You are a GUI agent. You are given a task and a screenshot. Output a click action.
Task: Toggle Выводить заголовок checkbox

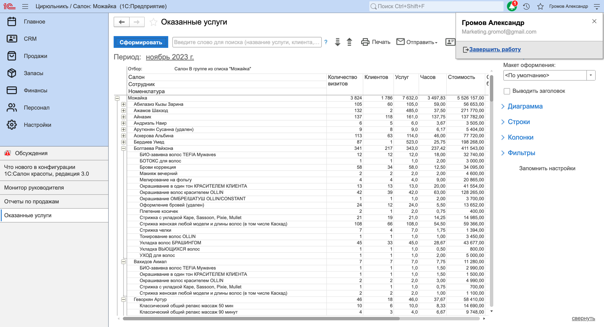point(507,91)
